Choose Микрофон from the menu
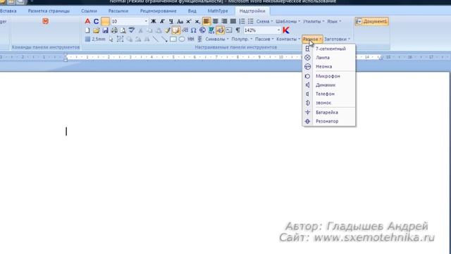Viewport: 451px width, 254px height. (x=329, y=76)
